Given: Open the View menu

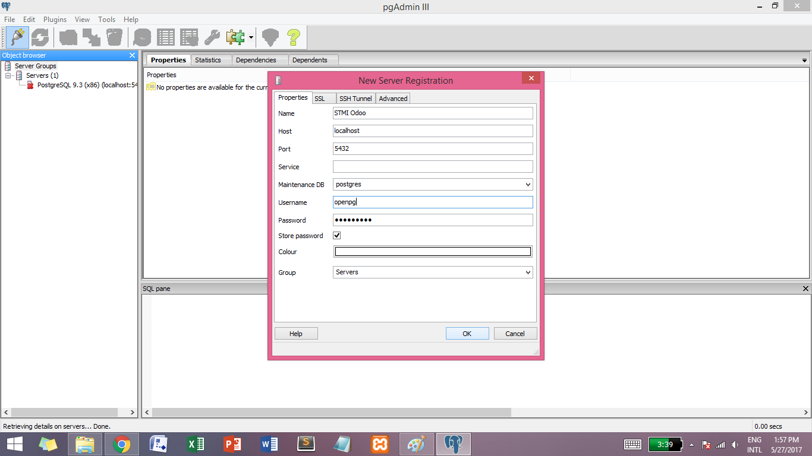Looking at the screenshot, I should point(83,20).
